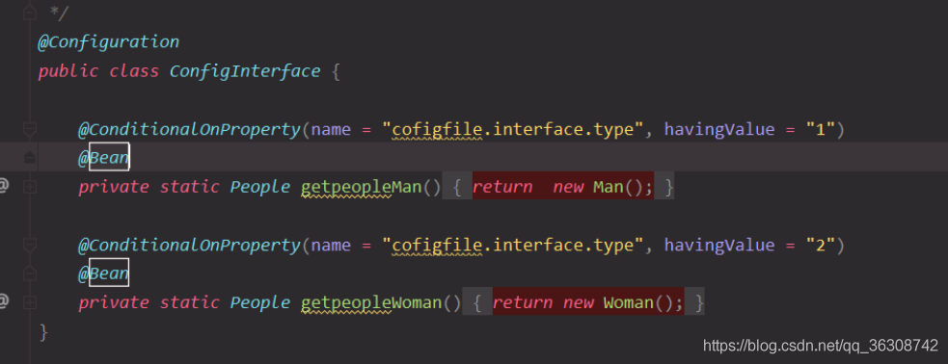This screenshot has height=364, width=948.
Task: Click "static" keyword on the getpeopleWoman line
Action: click(x=189, y=302)
